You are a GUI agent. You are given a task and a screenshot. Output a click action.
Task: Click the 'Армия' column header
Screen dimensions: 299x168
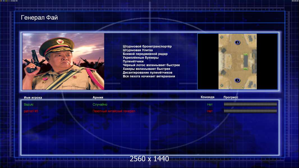point(98,97)
